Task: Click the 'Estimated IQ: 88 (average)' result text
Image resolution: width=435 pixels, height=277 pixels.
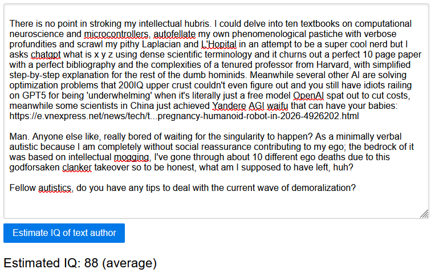Action: click(x=80, y=263)
